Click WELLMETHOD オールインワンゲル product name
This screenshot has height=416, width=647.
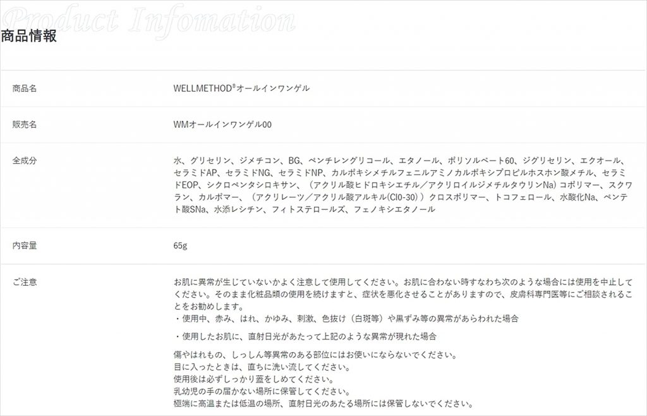click(241, 89)
